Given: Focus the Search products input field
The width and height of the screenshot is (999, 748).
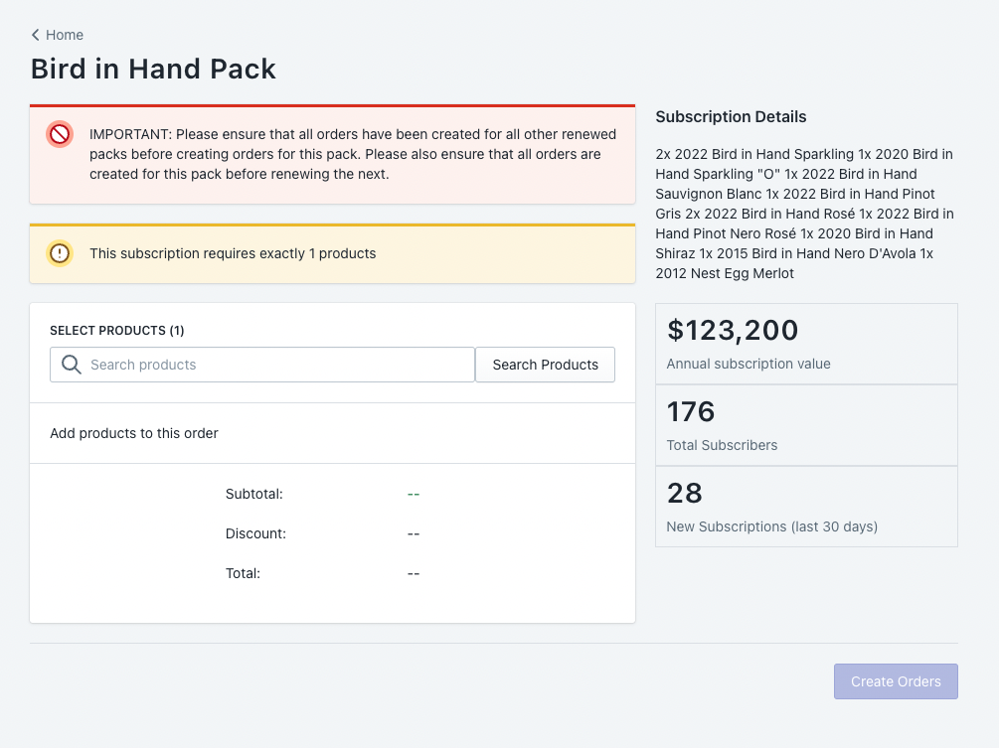Looking at the screenshot, I should coord(262,365).
